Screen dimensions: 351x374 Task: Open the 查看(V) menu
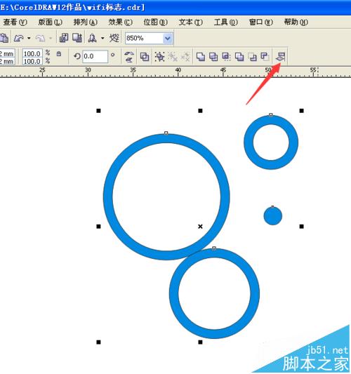coord(15,22)
